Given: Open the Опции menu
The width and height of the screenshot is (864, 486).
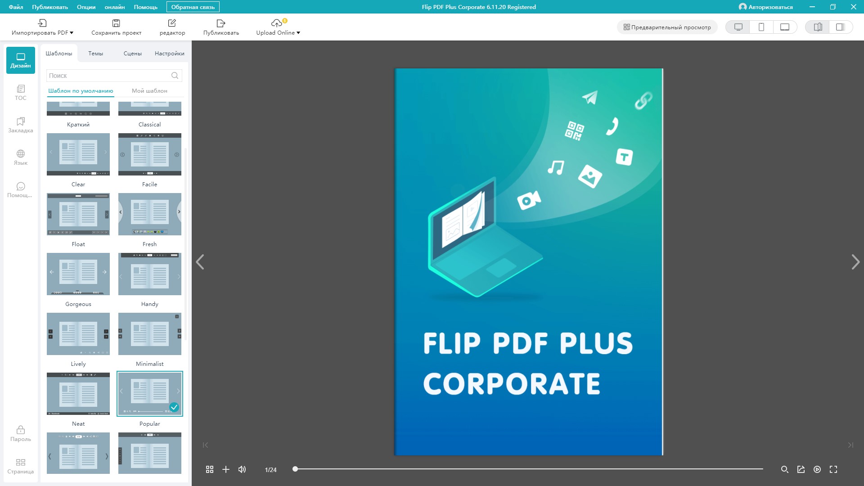Looking at the screenshot, I should pyautogui.click(x=86, y=7).
